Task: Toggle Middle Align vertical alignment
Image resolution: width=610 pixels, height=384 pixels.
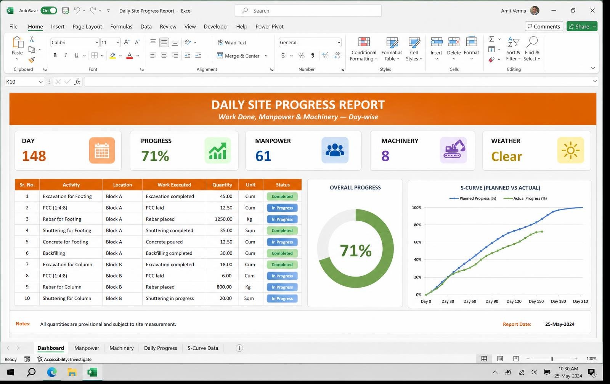Action: pos(164,42)
